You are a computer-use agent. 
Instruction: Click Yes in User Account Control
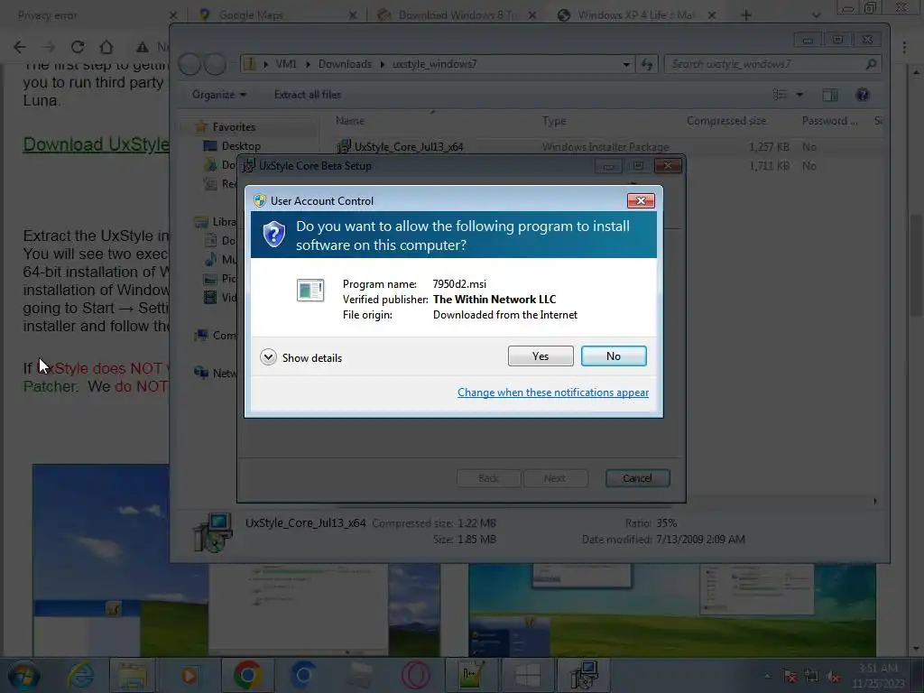pos(541,356)
